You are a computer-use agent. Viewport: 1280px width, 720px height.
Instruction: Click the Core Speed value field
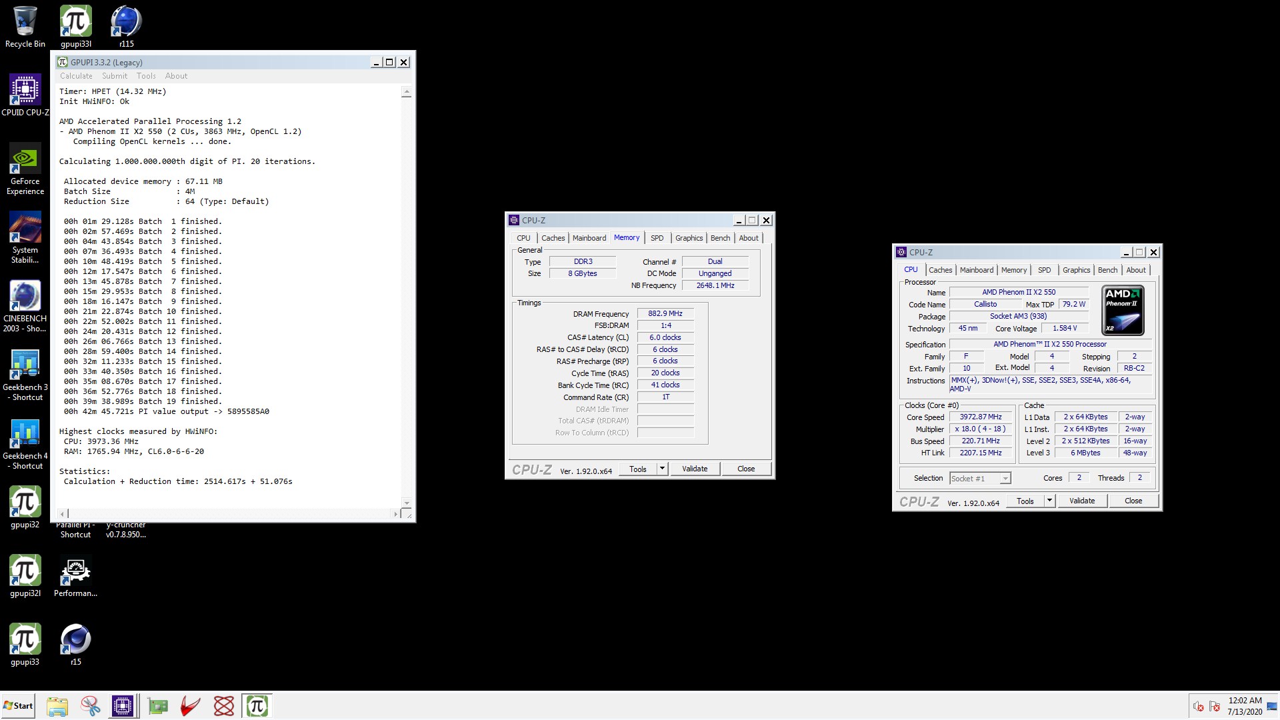[981, 417]
